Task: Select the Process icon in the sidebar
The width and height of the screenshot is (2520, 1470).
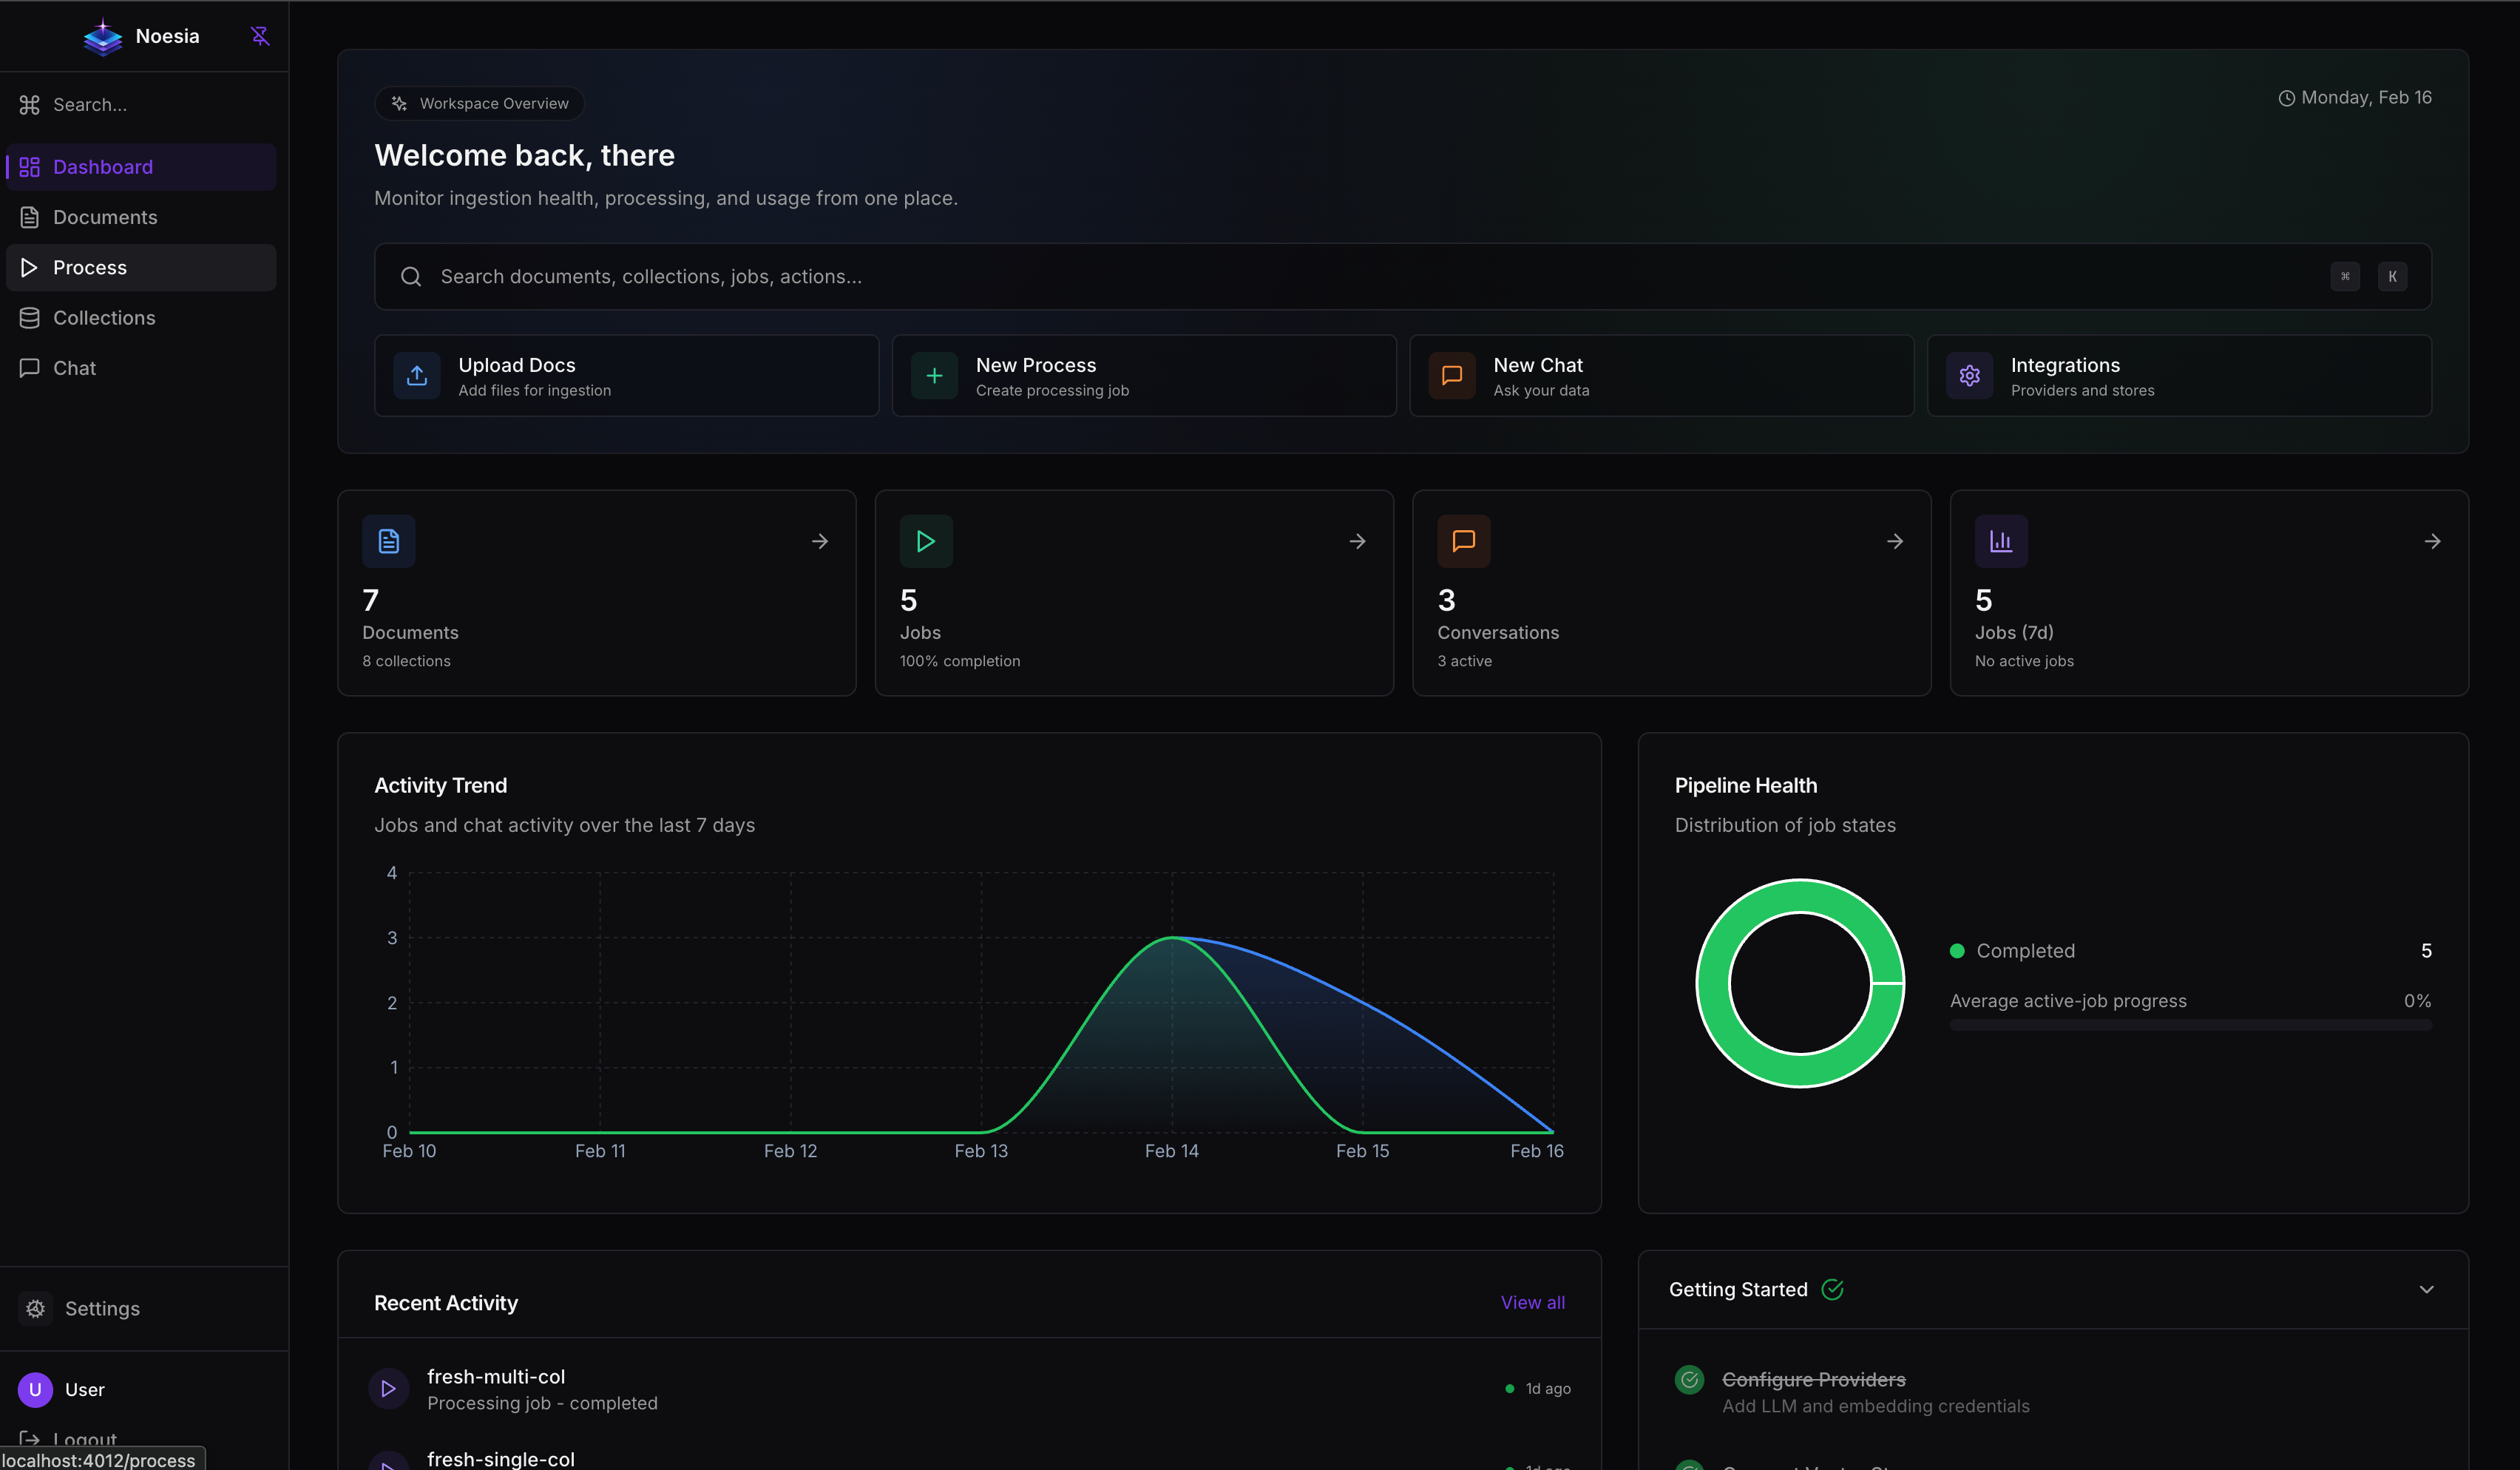Action: coord(29,267)
